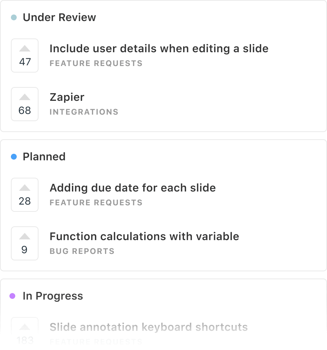
Task: Open the Zapier post
Action: [x=67, y=97]
